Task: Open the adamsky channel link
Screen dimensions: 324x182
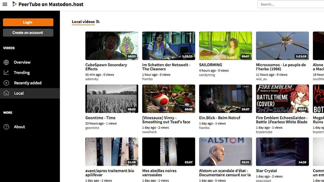Action: (92, 79)
